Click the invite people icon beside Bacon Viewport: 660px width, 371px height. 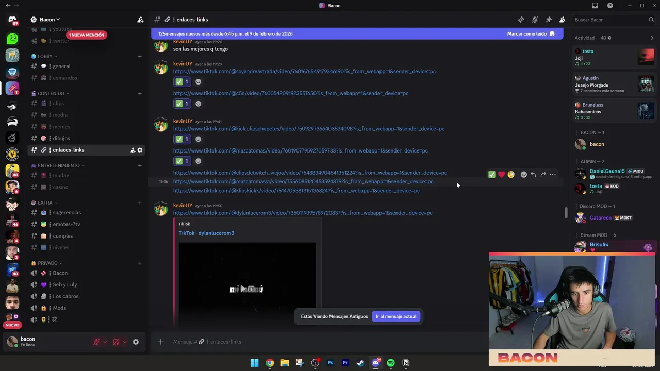pyautogui.click(x=140, y=20)
